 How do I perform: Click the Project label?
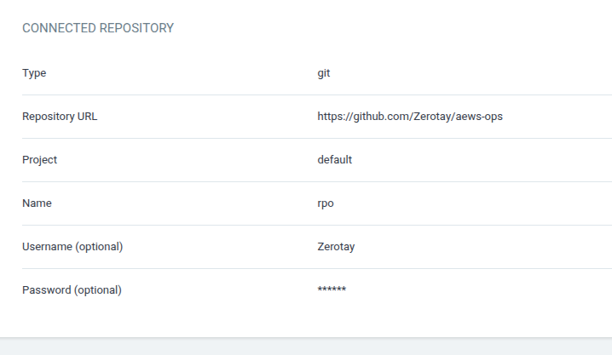[x=39, y=160]
